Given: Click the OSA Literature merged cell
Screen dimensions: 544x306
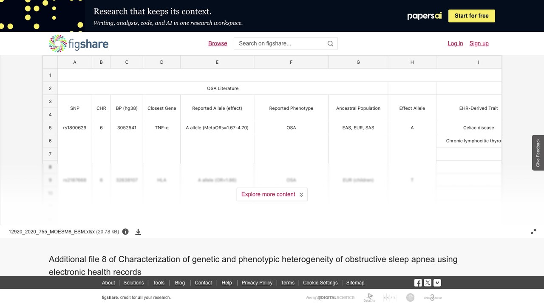Looking at the screenshot, I should (x=223, y=88).
